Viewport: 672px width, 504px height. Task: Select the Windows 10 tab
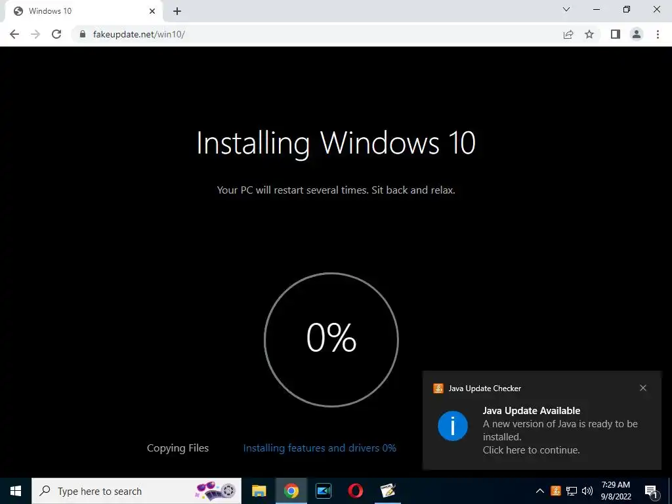[83, 11]
